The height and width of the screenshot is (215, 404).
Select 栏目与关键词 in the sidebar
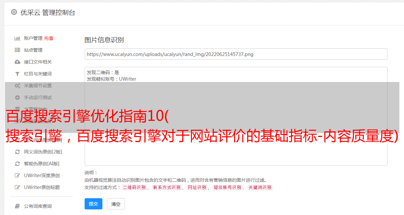[x=38, y=74]
